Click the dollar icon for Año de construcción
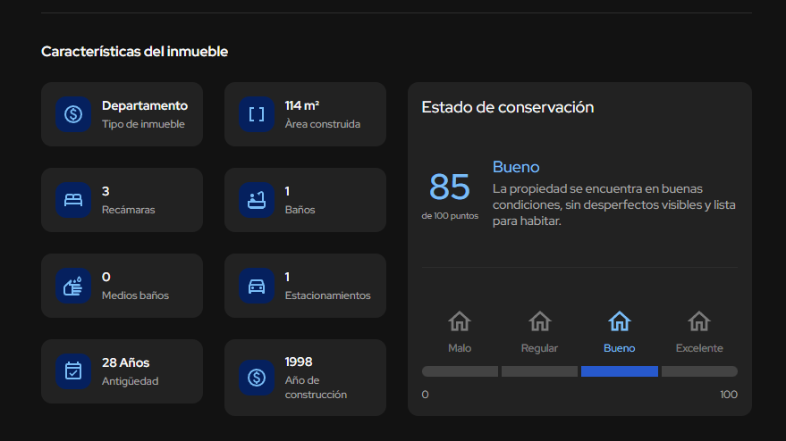The image size is (786, 441). (257, 378)
